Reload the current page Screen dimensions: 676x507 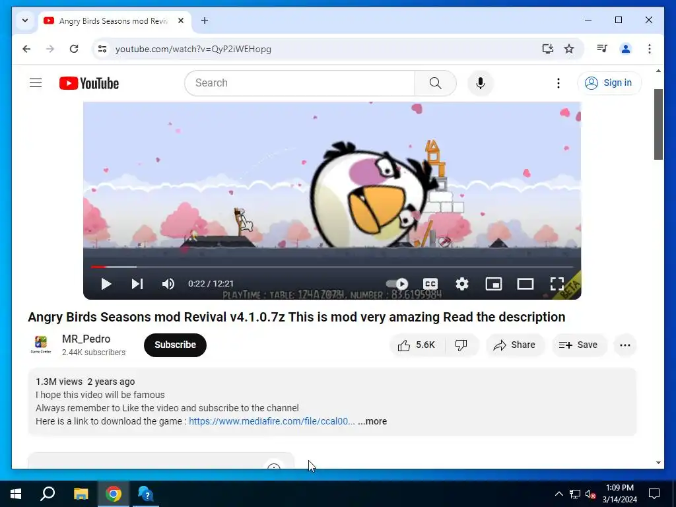74,49
